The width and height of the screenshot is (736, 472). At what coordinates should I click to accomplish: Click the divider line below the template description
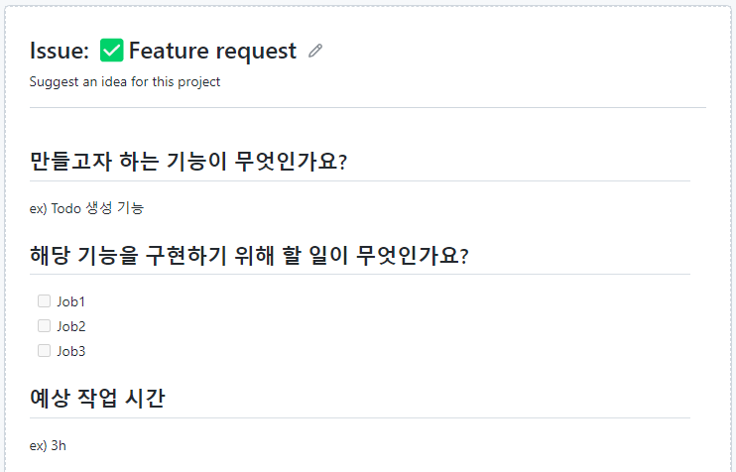pos(368,107)
